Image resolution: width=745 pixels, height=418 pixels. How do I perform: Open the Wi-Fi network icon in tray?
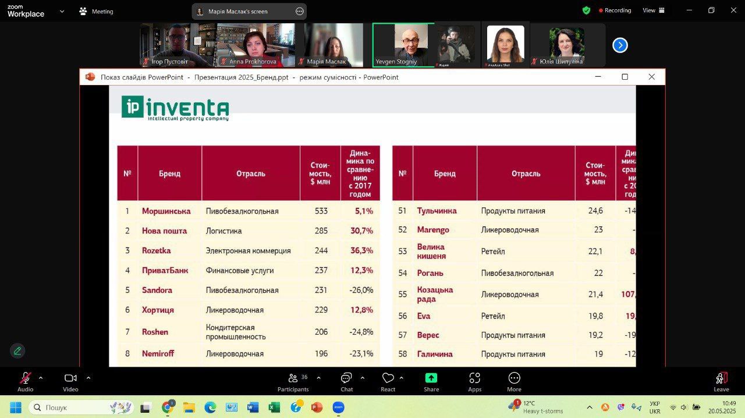click(673, 407)
